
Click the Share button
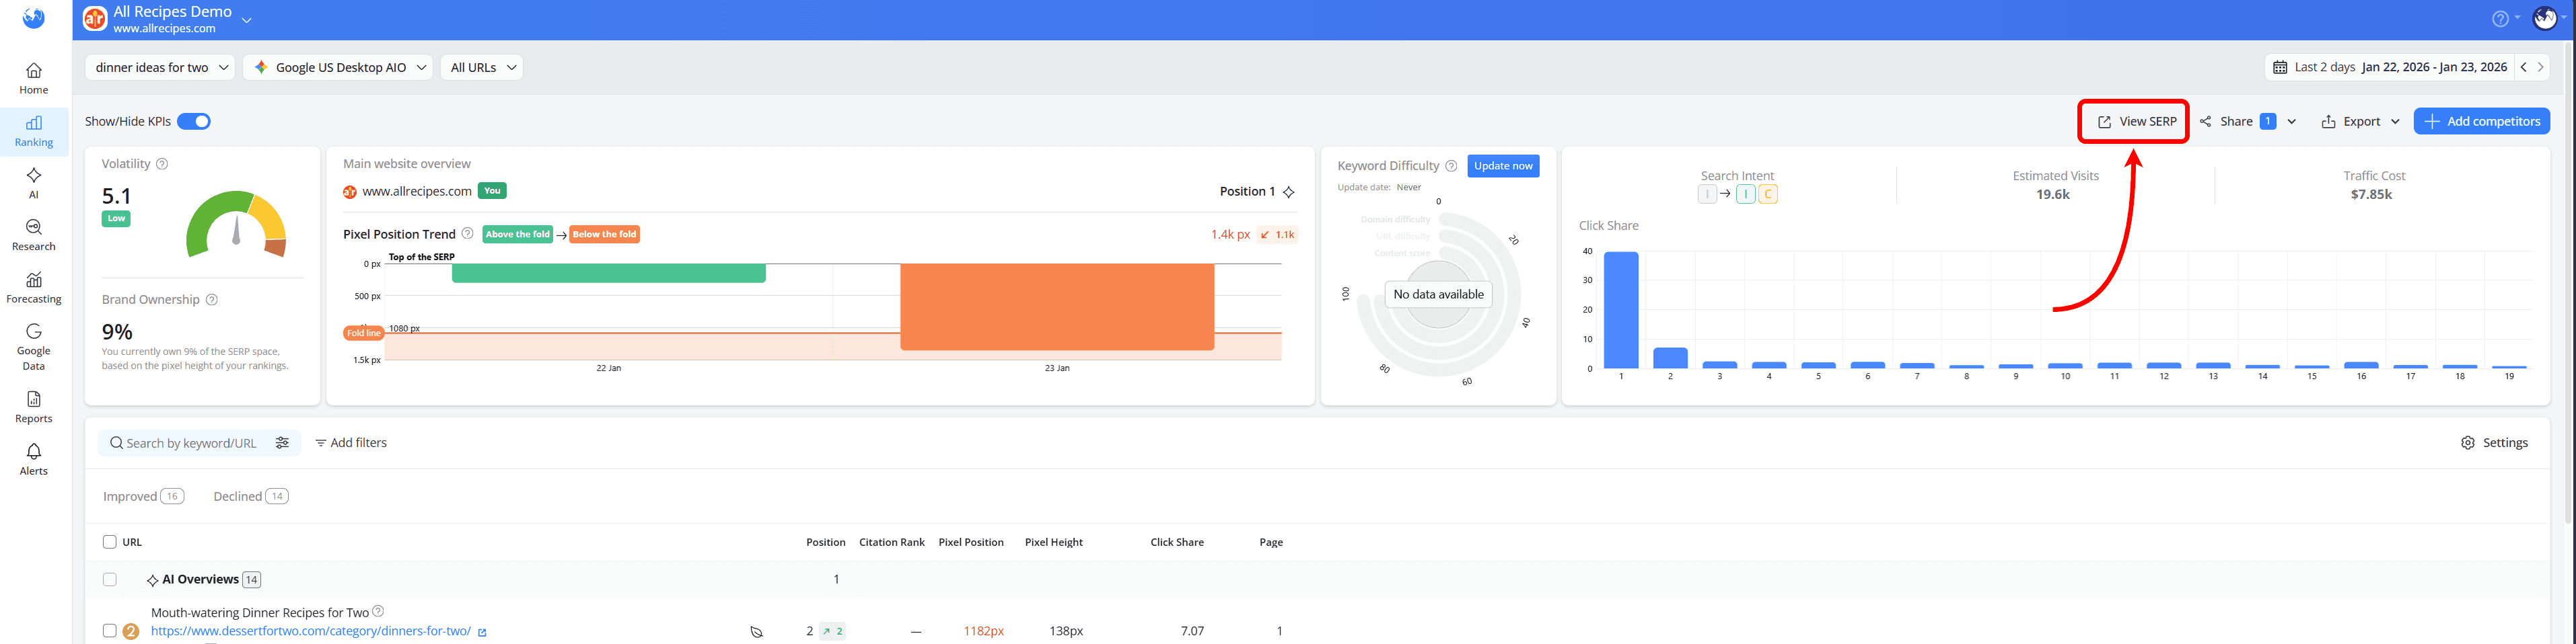click(x=2237, y=121)
